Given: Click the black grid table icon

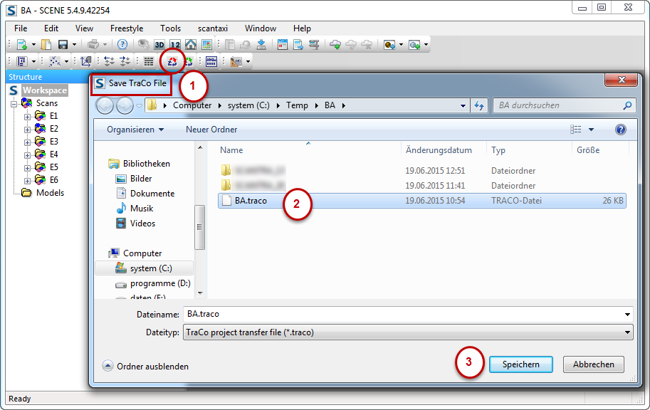Looking at the screenshot, I should 148,62.
